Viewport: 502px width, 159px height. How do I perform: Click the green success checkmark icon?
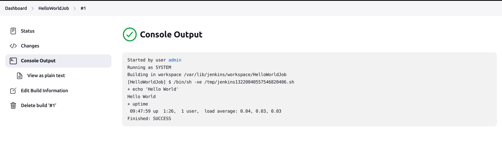(130, 34)
